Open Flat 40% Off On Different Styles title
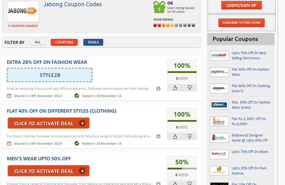 coord(62,111)
